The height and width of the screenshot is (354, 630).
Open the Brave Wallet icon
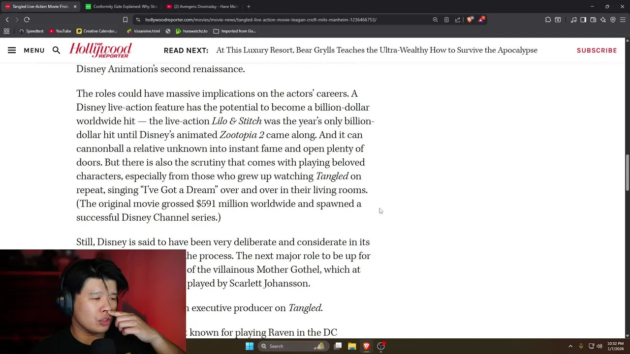(x=593, y=20)
